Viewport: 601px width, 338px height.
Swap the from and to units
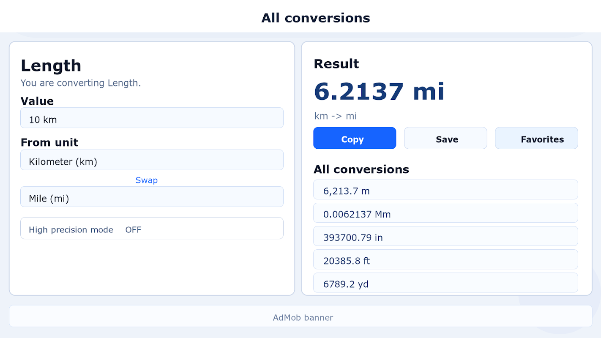[x=146, y=180]
